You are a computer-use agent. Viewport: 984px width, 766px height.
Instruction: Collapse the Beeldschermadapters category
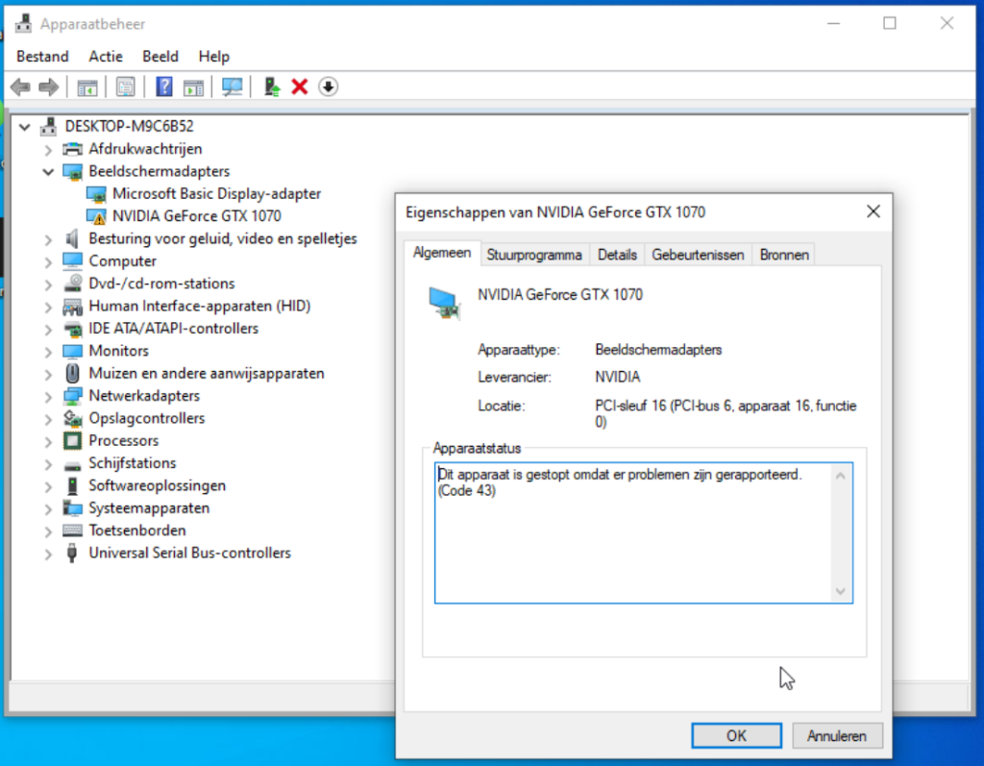[x=48, y=171]
